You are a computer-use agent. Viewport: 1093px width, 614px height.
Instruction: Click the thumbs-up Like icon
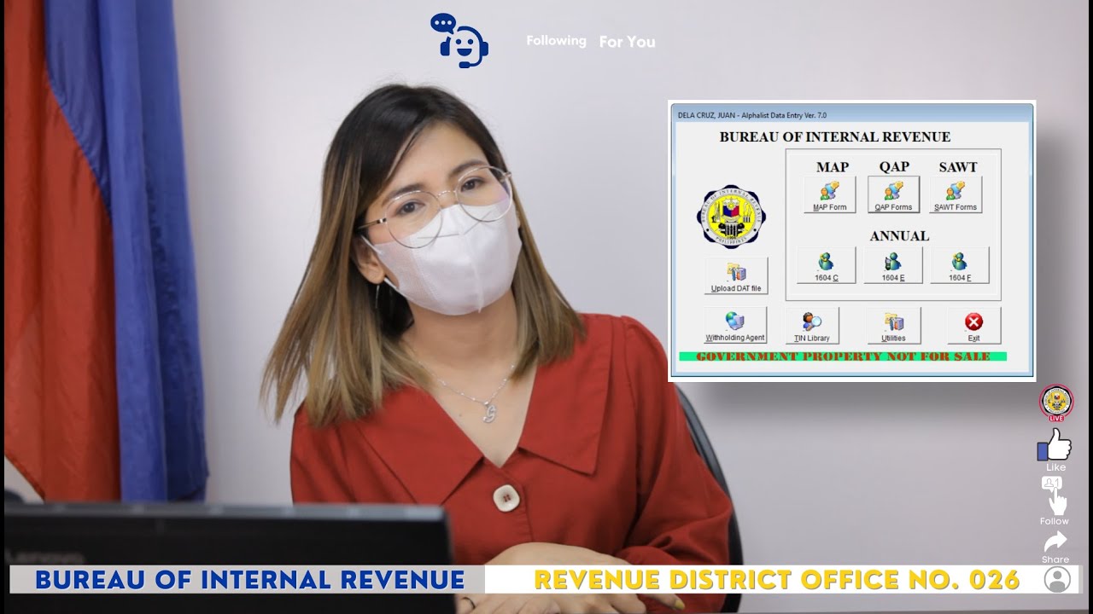tap(1055, 445)
